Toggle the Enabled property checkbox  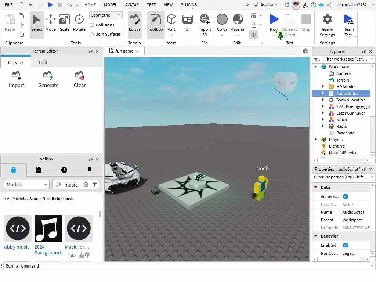[x=346, y=245]
